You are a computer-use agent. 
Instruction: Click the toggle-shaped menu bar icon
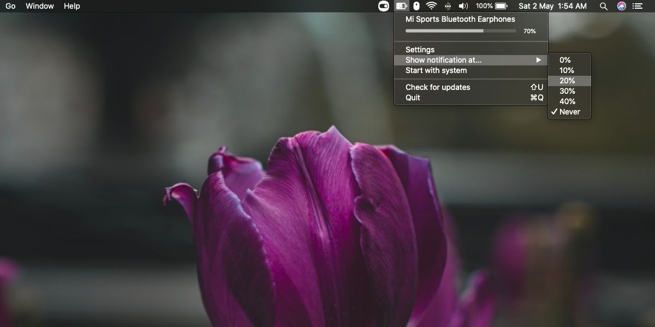pyautogui.click(x=384, y=6)
